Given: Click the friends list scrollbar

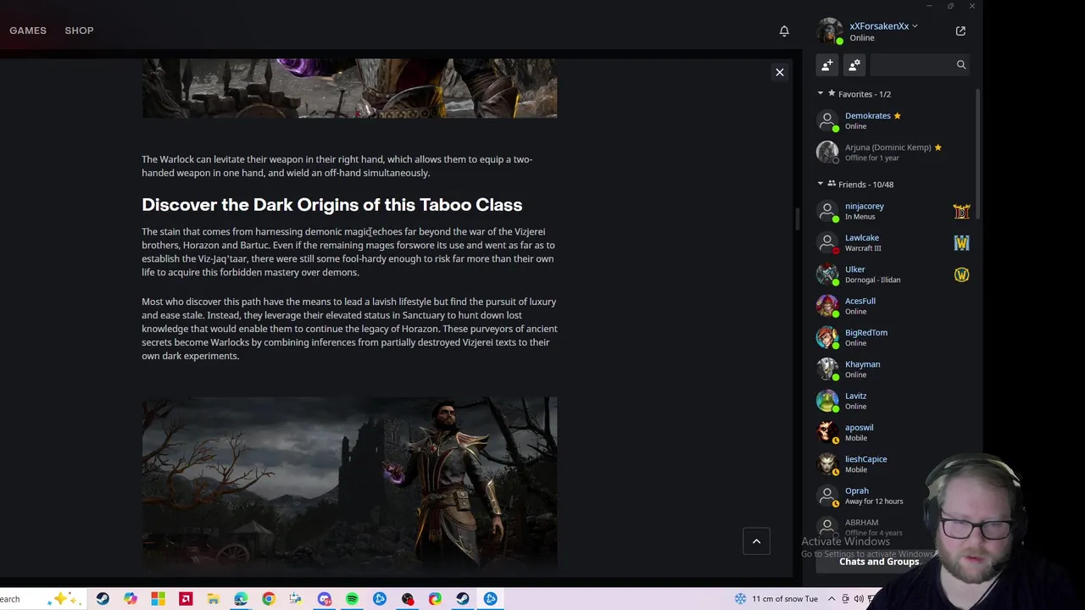Looking at the screenshot, I should point(977,152).
